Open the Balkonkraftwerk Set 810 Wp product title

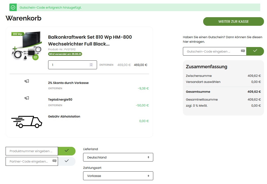pyautogui.click(x=90, y=40)
